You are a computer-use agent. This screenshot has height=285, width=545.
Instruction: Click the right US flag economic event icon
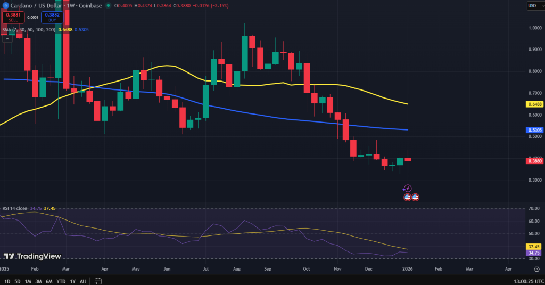[x=415, y=197]
